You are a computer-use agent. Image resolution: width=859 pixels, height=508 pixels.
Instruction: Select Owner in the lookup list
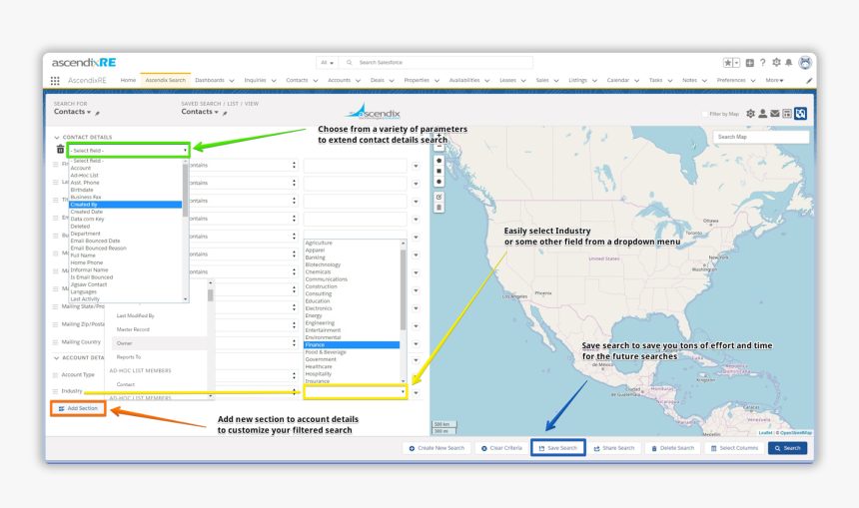tap(159, 343)
